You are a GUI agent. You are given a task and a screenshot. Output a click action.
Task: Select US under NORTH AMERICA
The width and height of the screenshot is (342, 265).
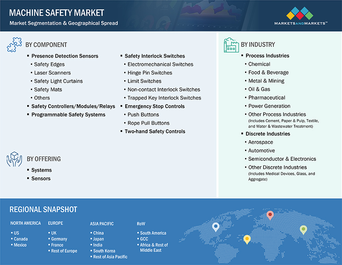16,233
